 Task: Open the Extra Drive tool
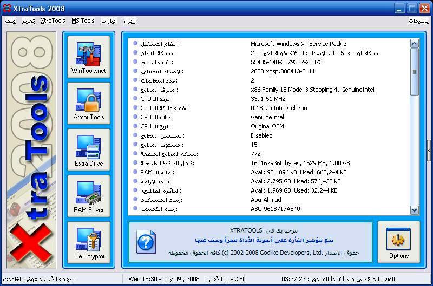[x=89, y=149]
